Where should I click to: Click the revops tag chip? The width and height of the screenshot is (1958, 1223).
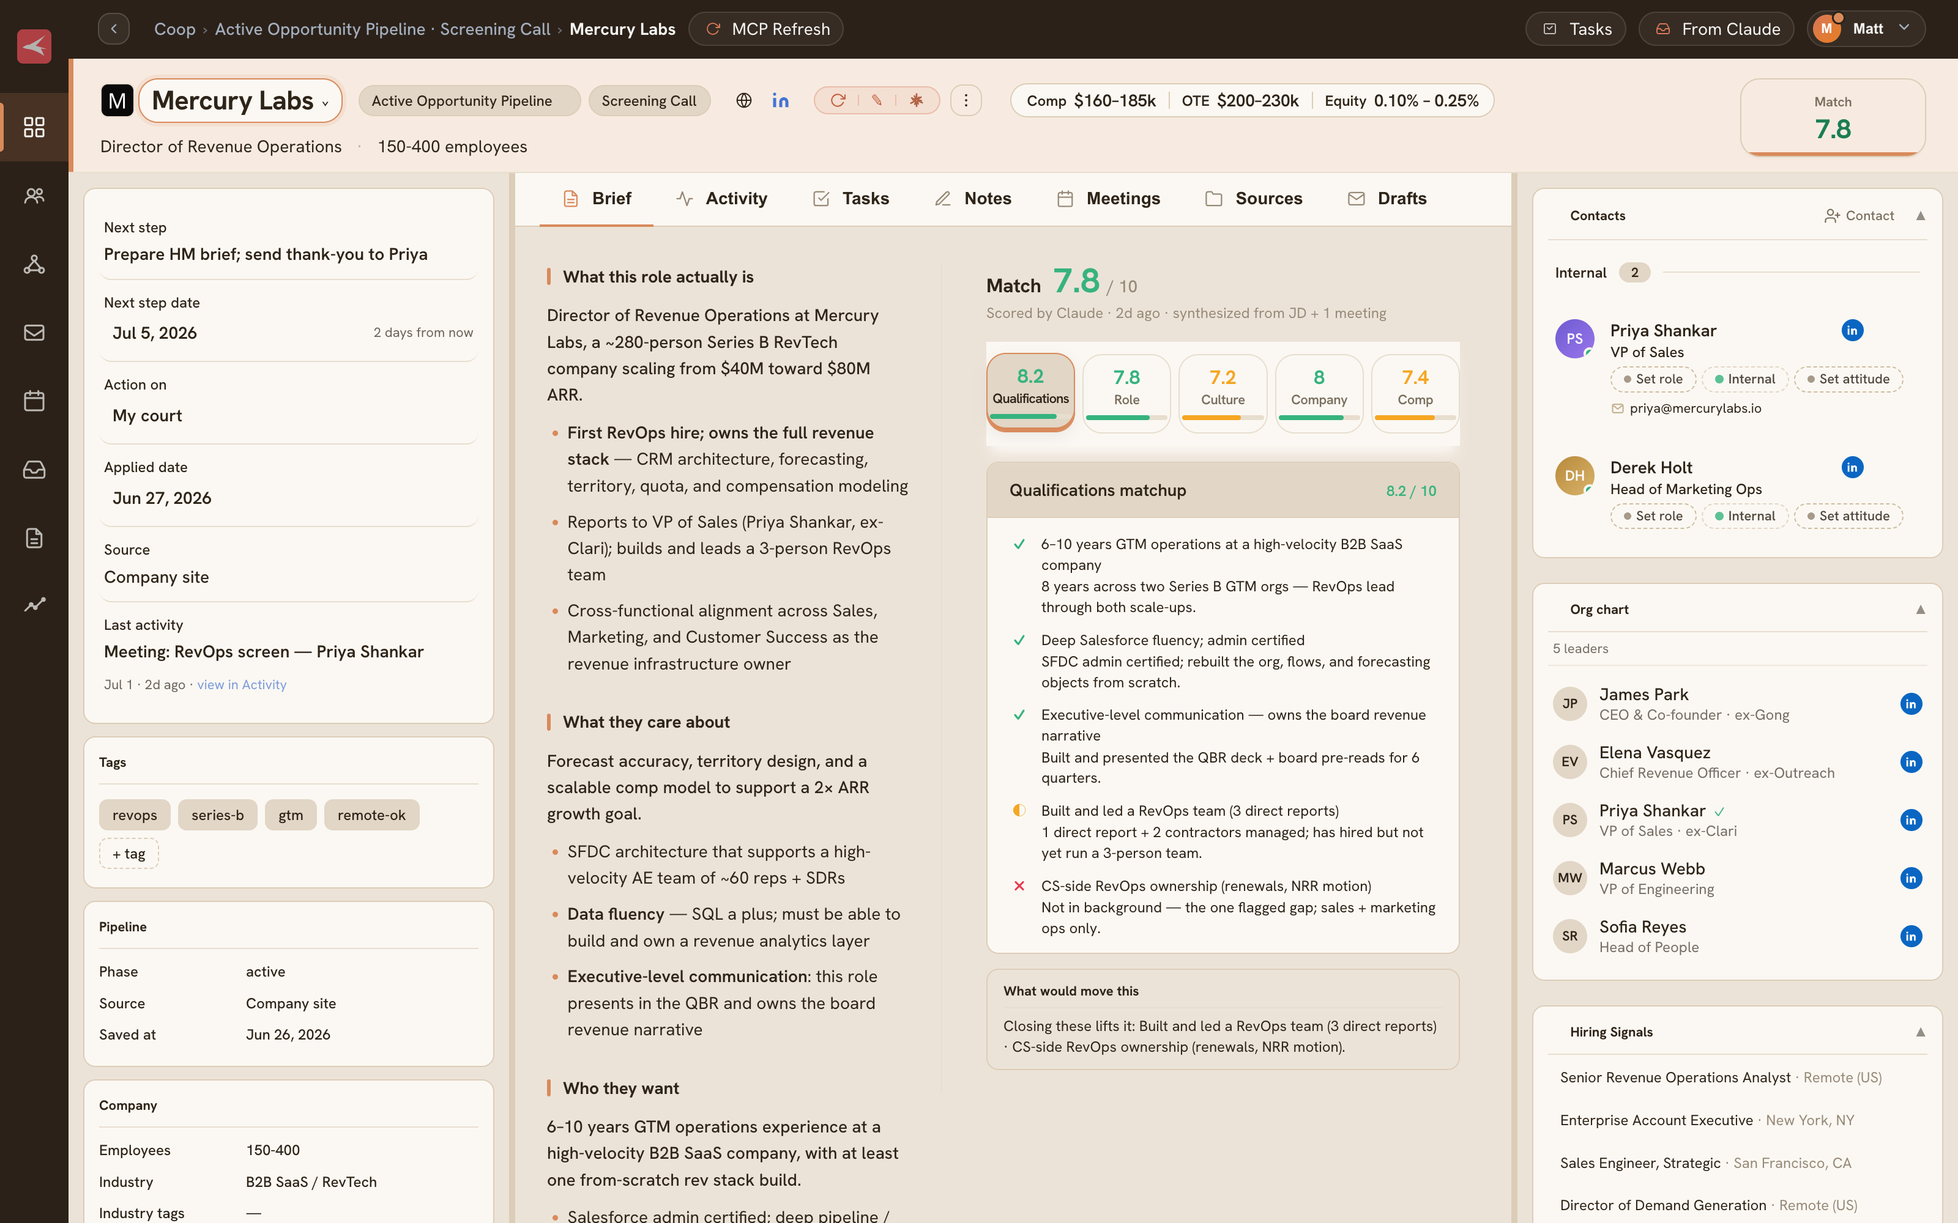(135, 815)
